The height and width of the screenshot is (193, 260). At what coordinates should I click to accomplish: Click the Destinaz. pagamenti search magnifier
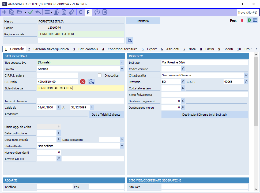click(x=183, y=101)
